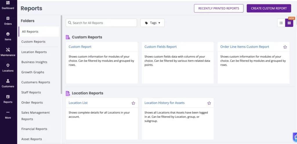Screen dimensions: 297x144
Task: Open the Custom Report link
Action: (80, 47)
